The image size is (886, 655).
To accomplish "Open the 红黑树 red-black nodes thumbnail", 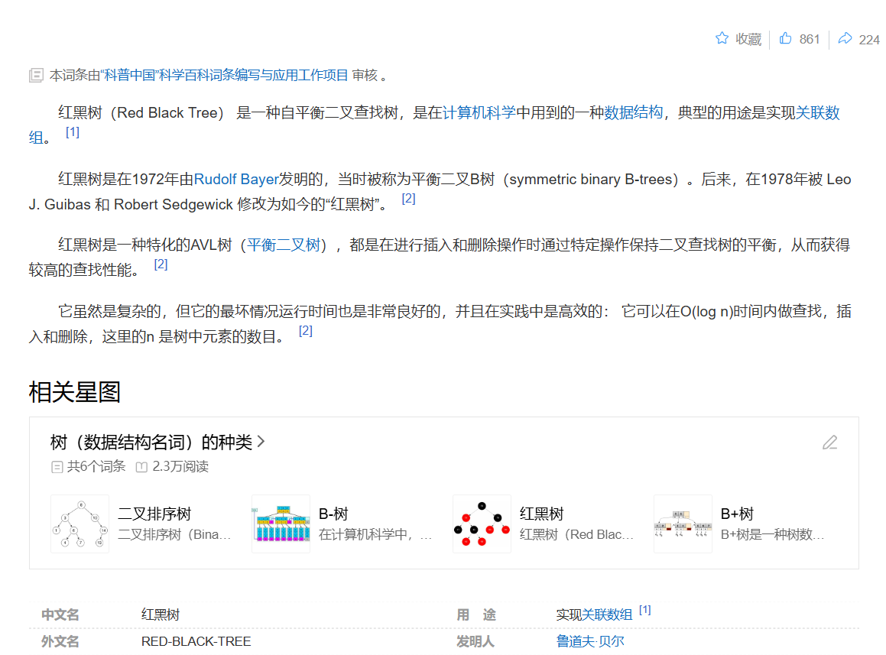I will tap(482, 524).
